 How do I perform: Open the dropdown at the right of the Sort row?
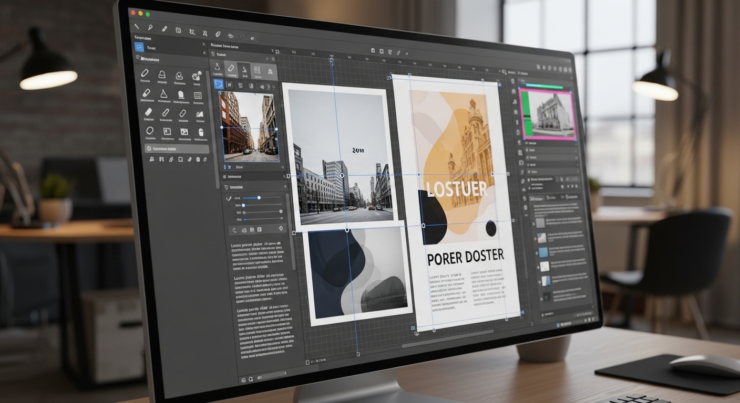[x=283, y=166]
